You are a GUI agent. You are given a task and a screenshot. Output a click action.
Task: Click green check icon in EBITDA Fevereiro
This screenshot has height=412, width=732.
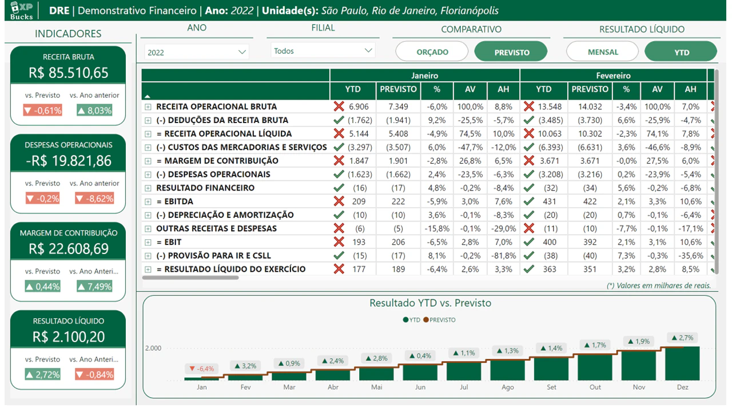point(529,201)
